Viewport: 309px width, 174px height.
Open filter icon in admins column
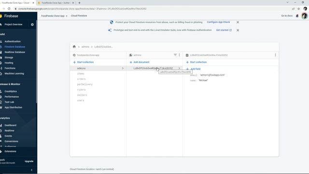pyautogui.click(x=175, y=55)
